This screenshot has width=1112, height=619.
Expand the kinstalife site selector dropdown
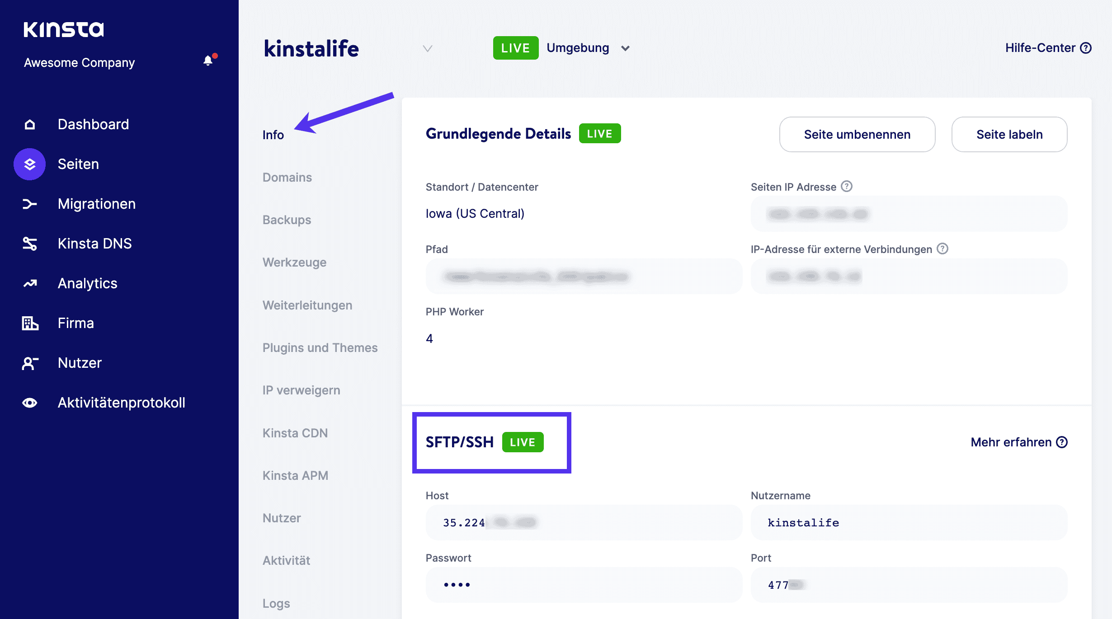(426, 49)
